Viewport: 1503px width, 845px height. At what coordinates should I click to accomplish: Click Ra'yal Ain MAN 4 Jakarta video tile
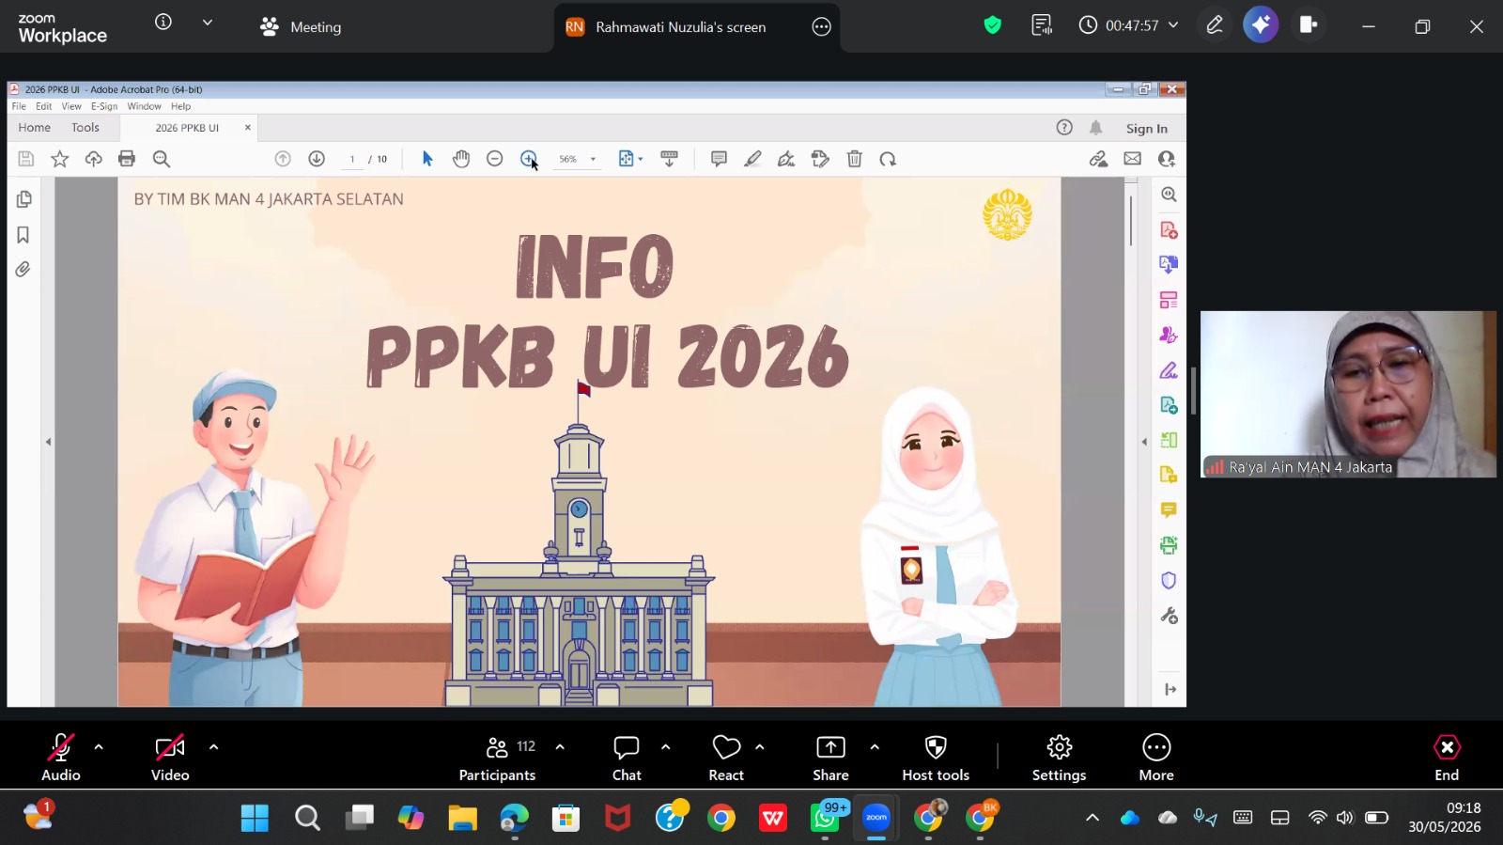coord(1348,394)
